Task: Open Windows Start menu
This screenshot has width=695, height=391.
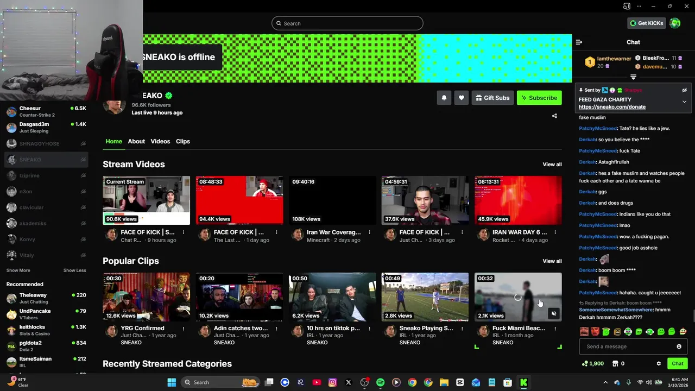Action: [172, 382]
